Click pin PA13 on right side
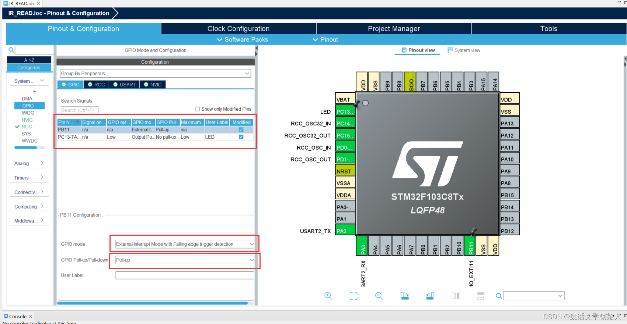This screenshot has width=627, height=324. (510, 123)
